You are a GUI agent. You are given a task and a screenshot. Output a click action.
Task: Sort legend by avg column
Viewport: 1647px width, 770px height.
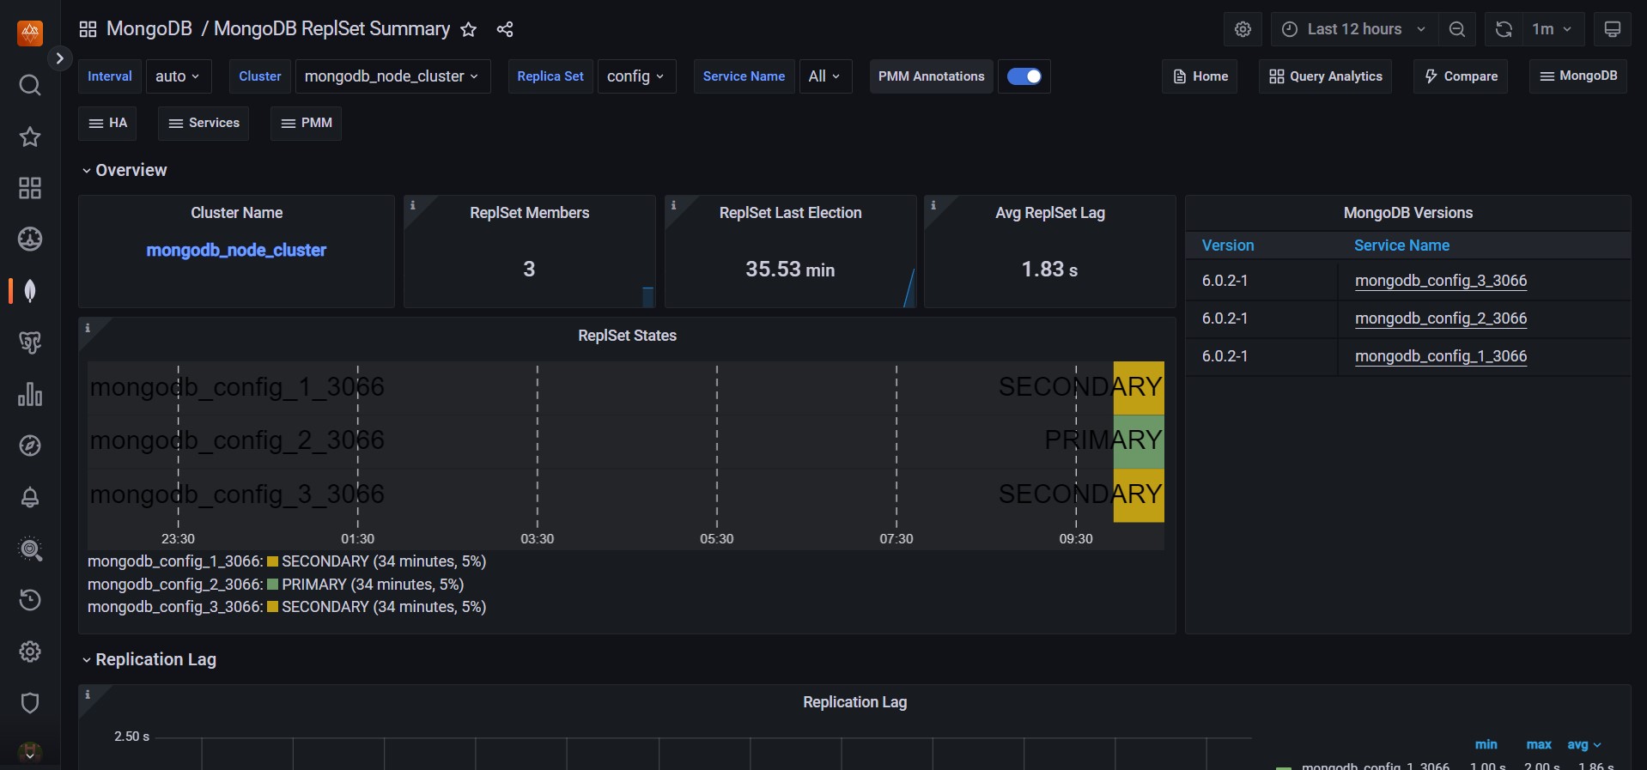coord(1583,745)
